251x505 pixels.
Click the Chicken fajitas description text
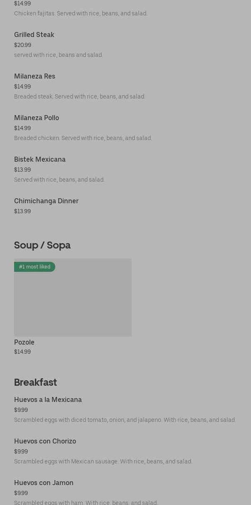pos(81,14)
